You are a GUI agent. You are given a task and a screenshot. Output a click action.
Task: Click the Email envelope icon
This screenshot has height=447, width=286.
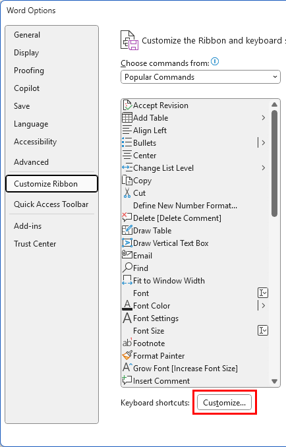(127, 254)
